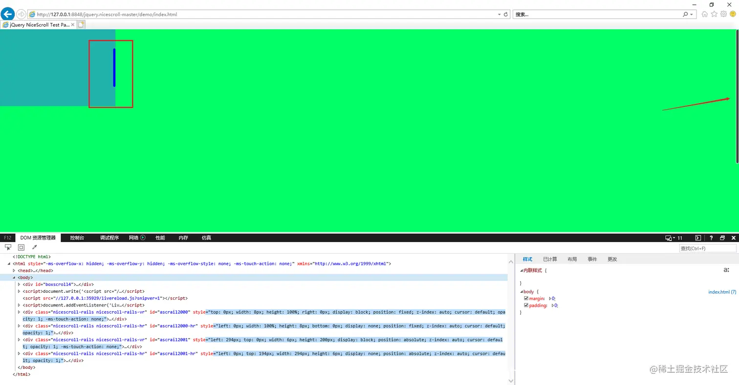
Task: Switch to the 布局 pane tab
Action: tap(572, 259)
